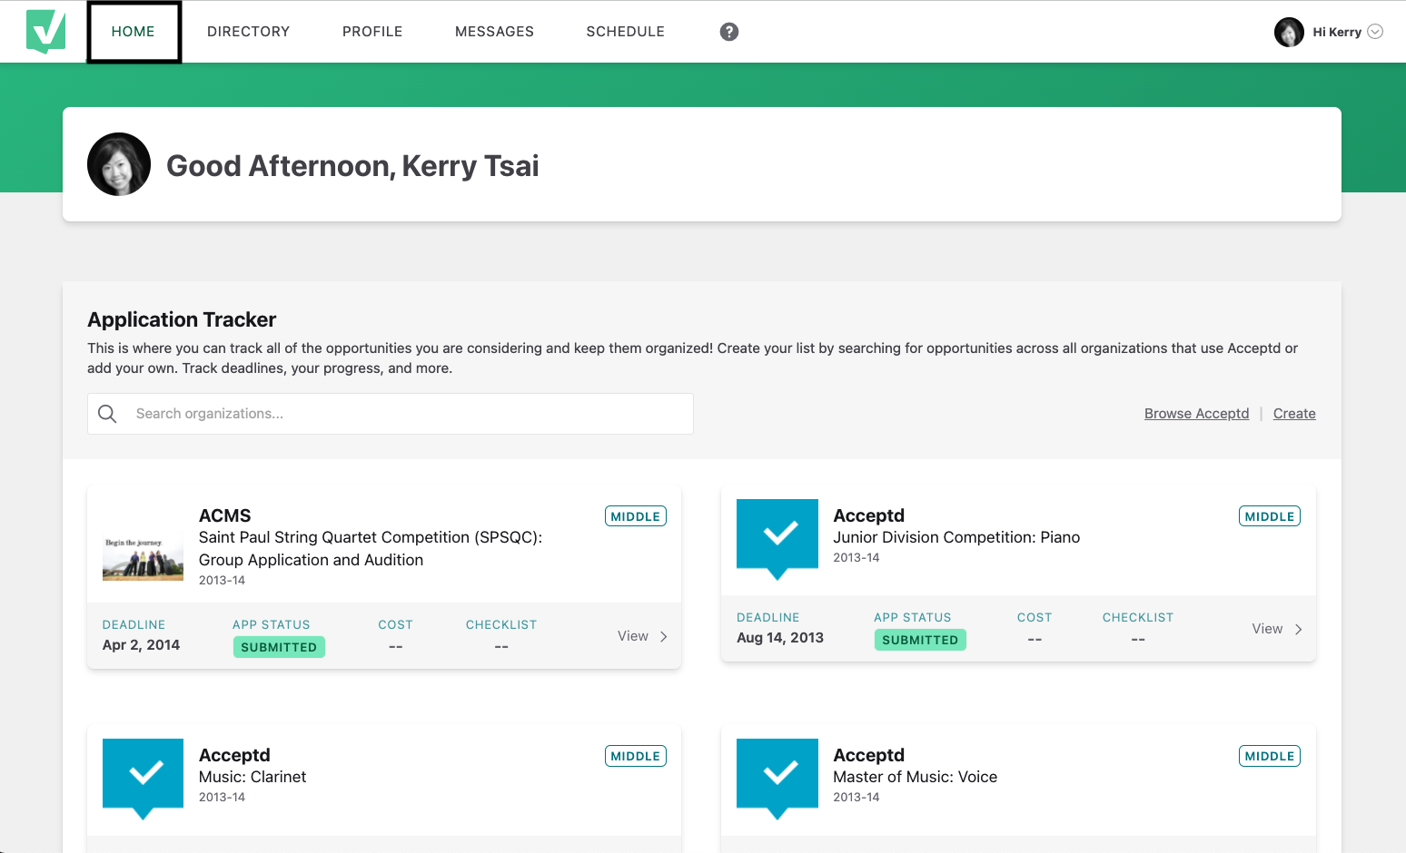This screenshot has height=853, width=1406.
Task: Open the help question mark icon
Action: [729, 32]
